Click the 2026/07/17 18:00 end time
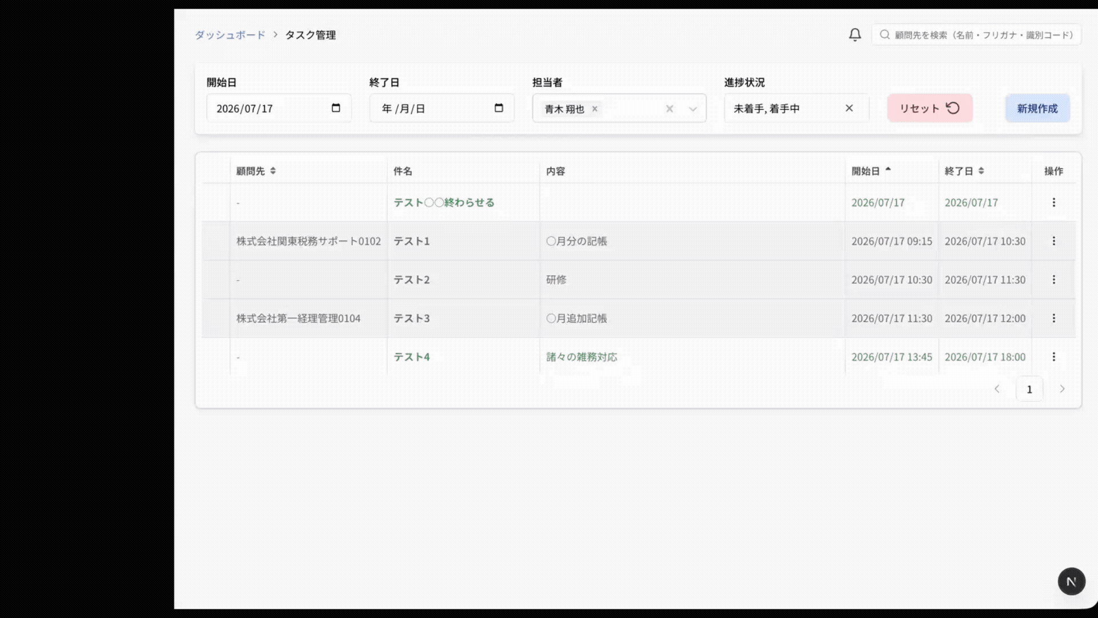Image resolution: width=1098 pixels, height=618 pixels. (x=985, y=357)
